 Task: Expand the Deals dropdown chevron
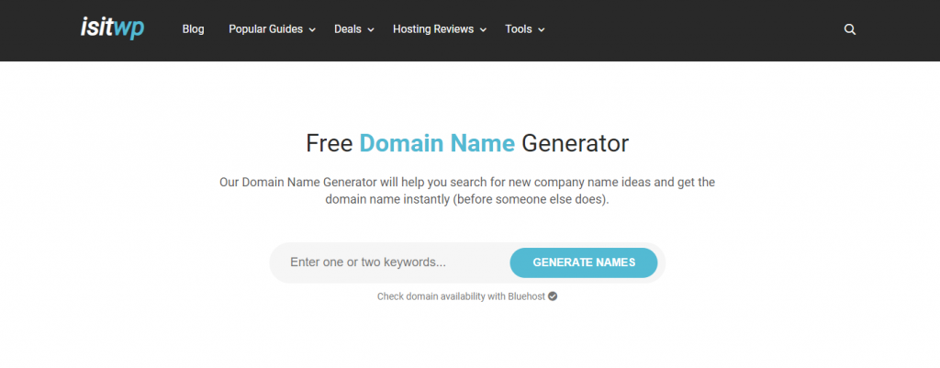tap(371, 30)
